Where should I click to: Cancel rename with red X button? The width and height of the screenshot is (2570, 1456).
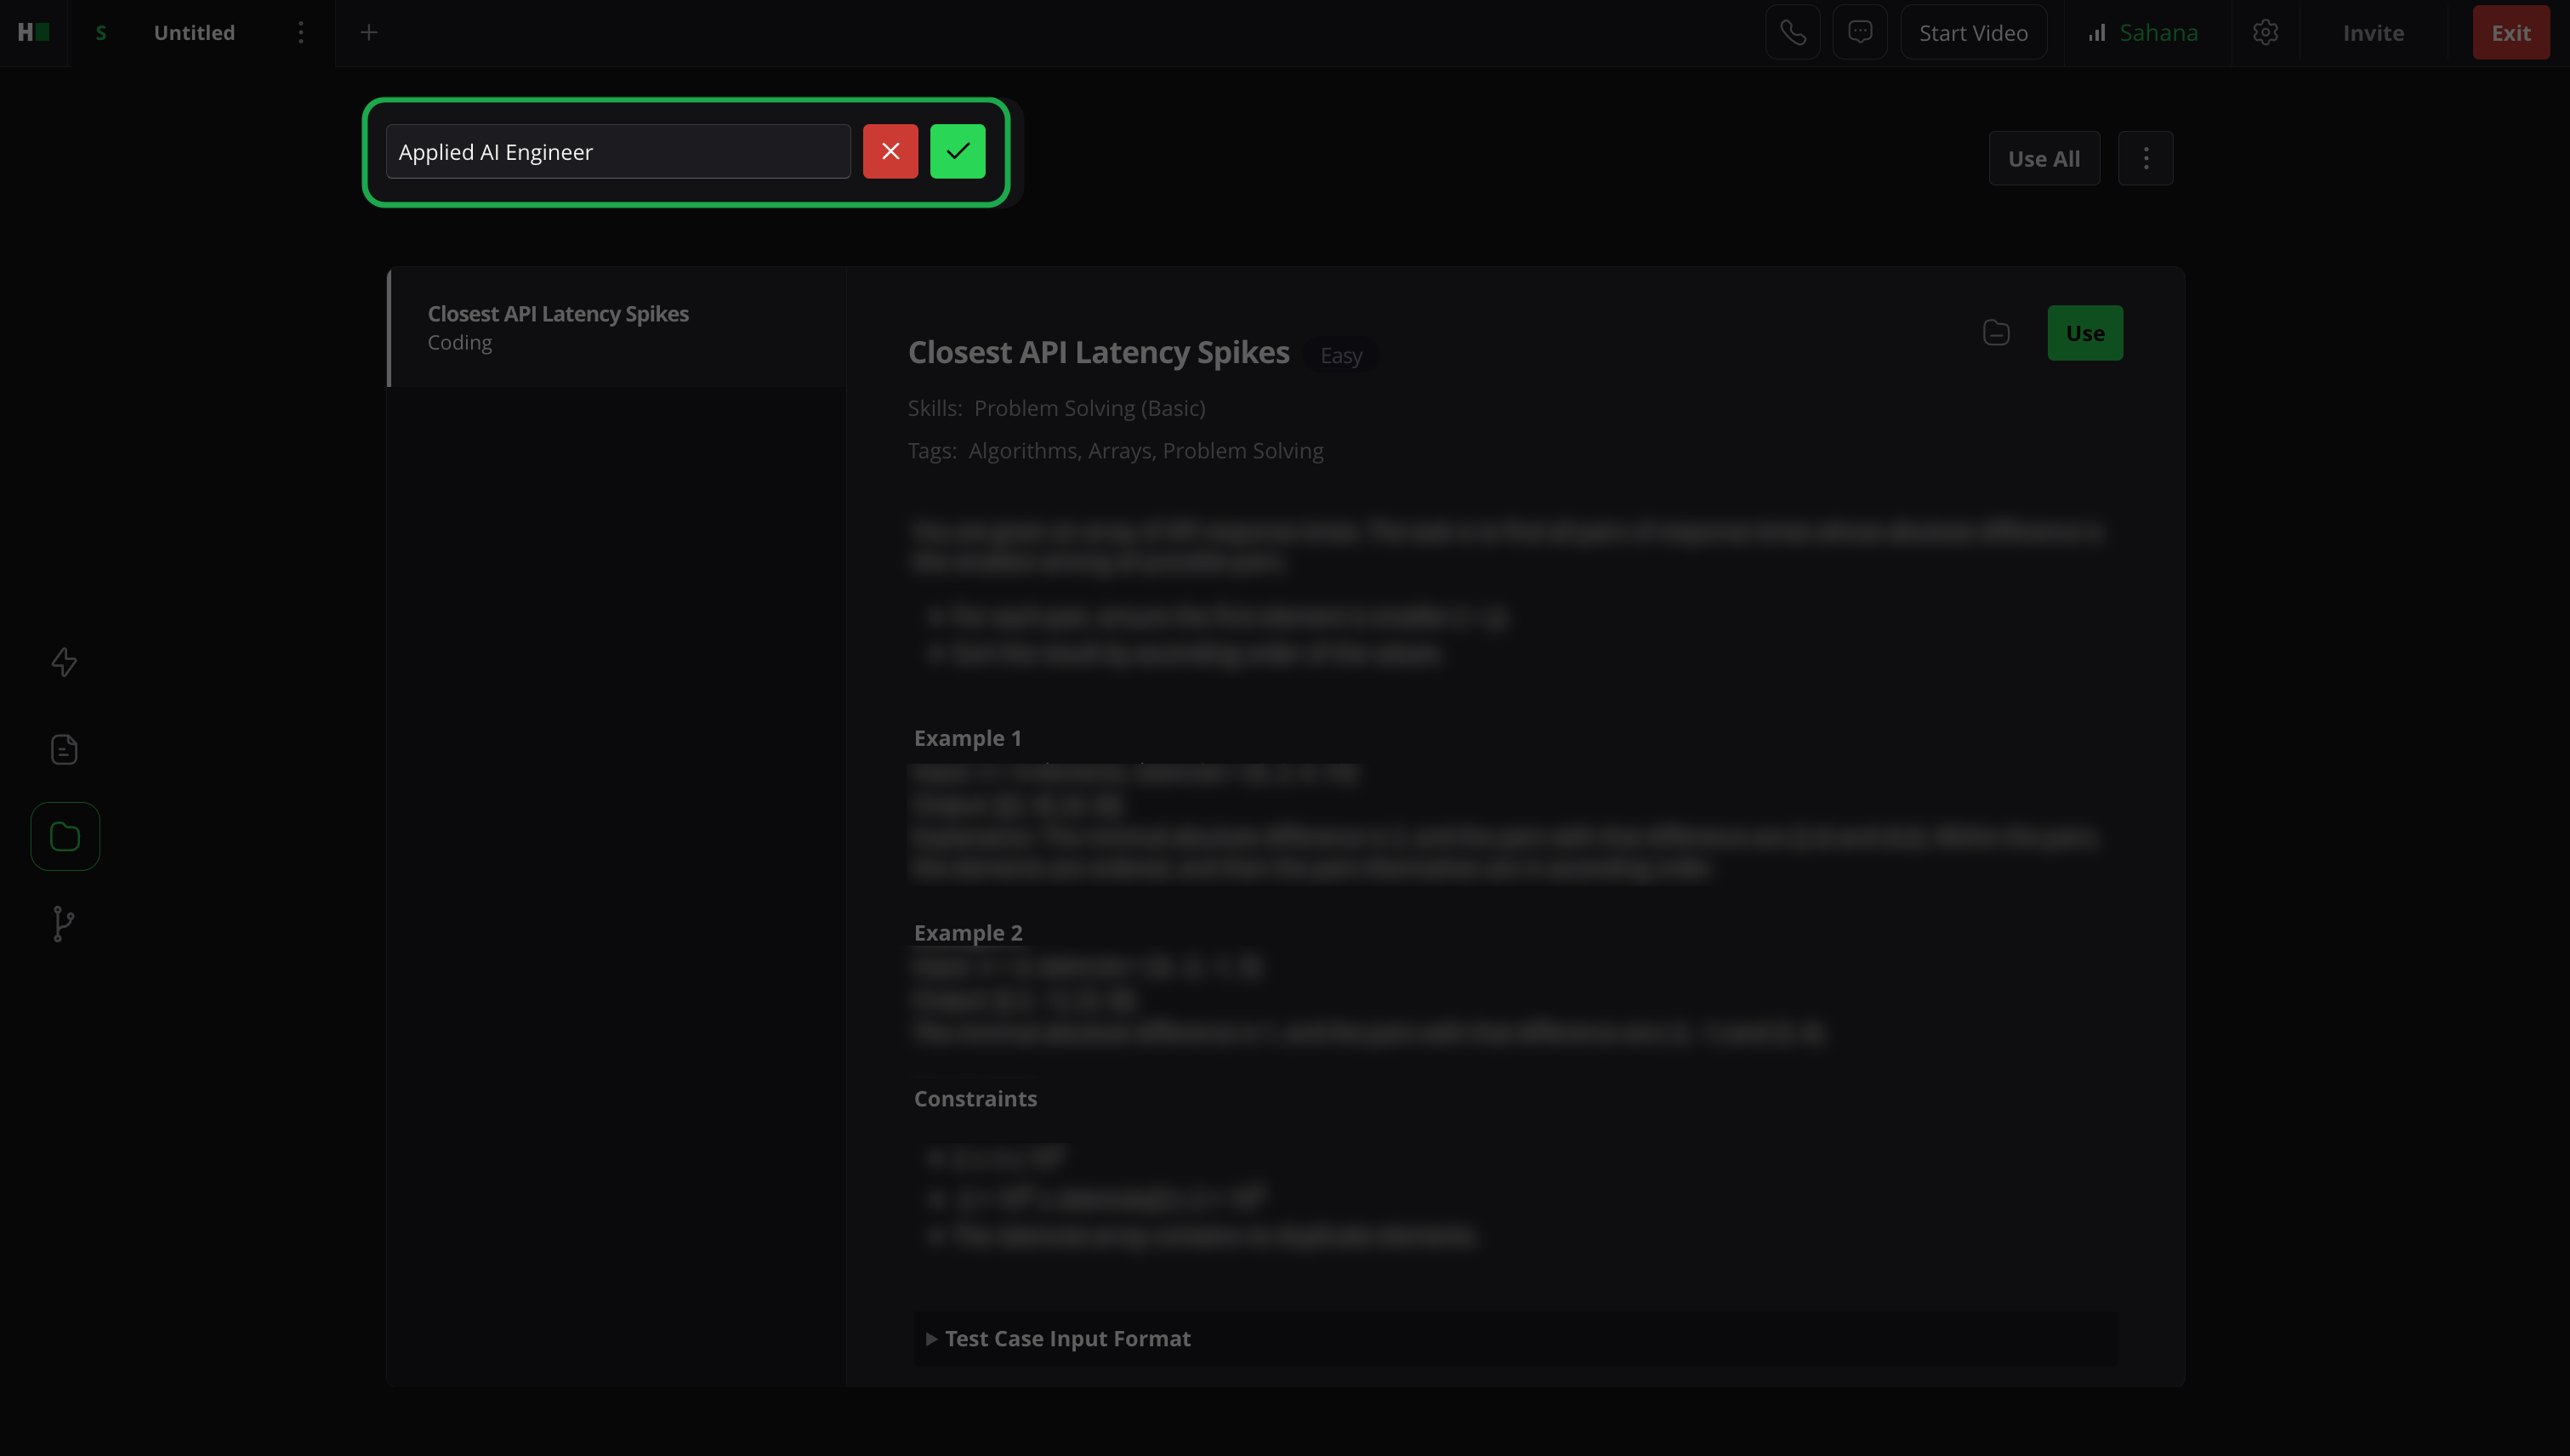pyautogui.click(x=890, y=151)
